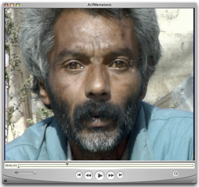Click the Apple logo in the player
The image size is (199, 187).
(5, 181)
